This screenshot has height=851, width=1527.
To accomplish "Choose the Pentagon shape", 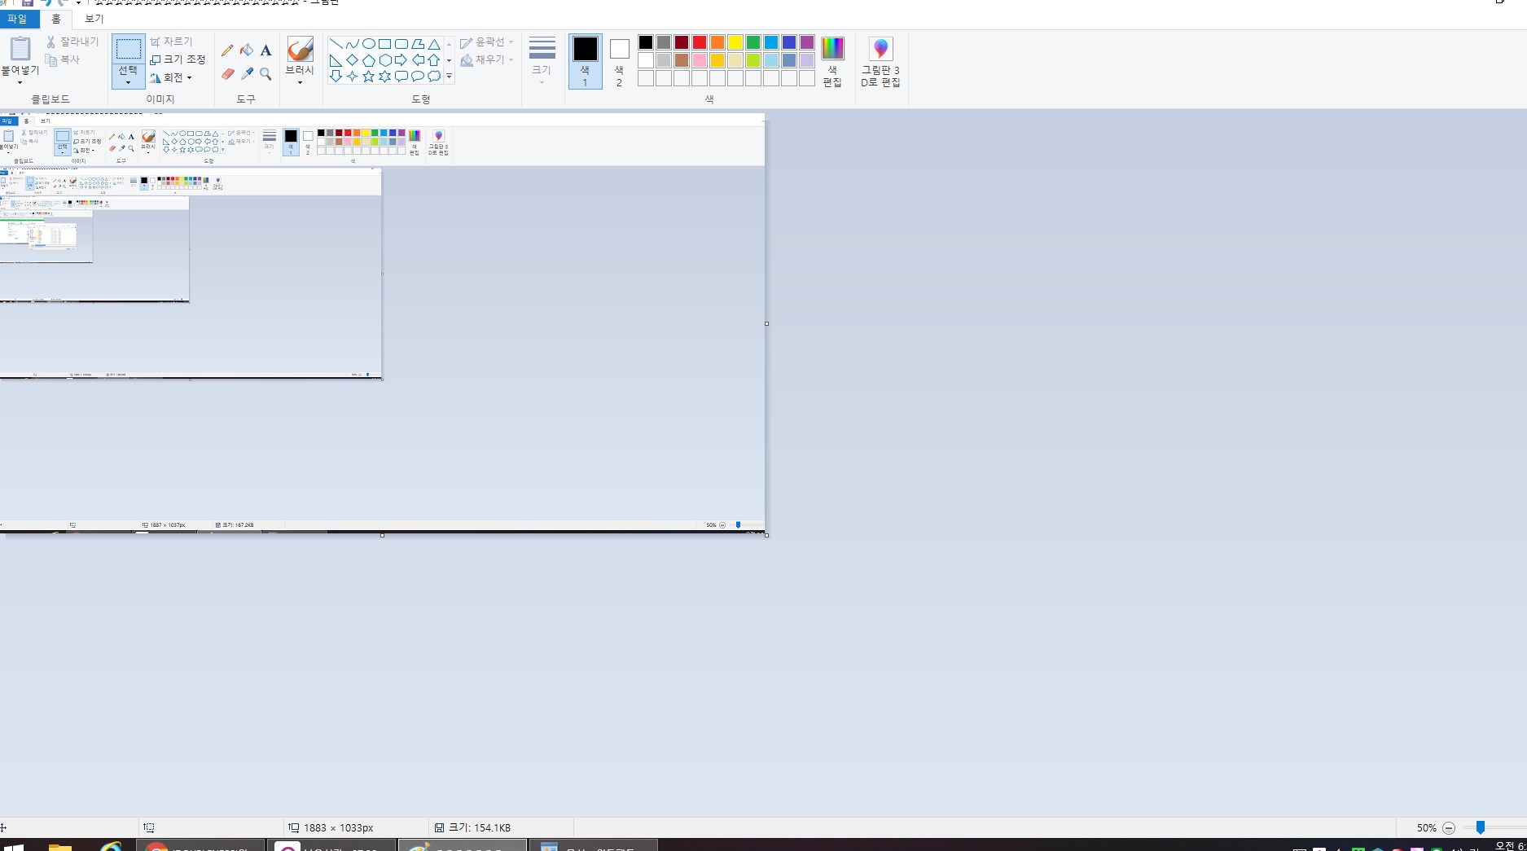I will 368,60.
